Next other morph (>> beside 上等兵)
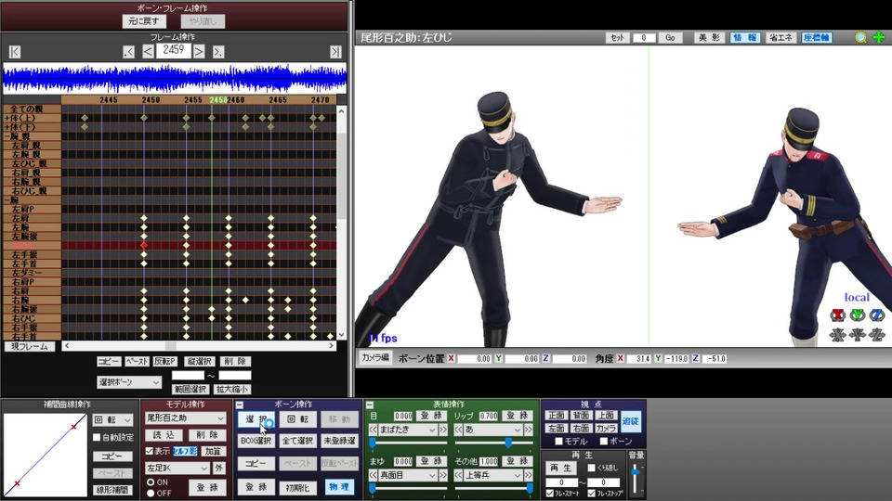892x501 pixels. point(529,475)
